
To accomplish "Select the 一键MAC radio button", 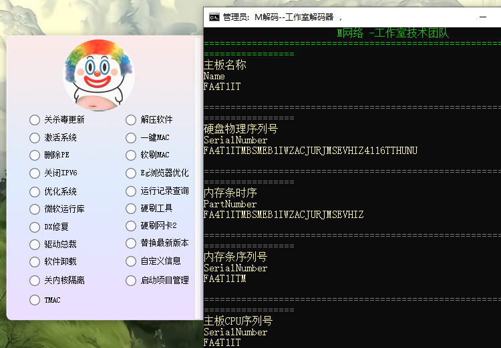I will [x=132, y=138].
